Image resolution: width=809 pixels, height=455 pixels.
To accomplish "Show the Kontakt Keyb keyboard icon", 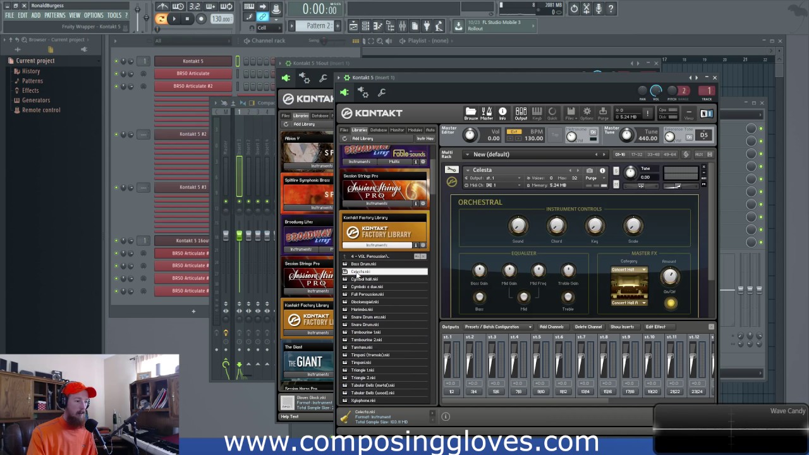I will tap(537, 112).
